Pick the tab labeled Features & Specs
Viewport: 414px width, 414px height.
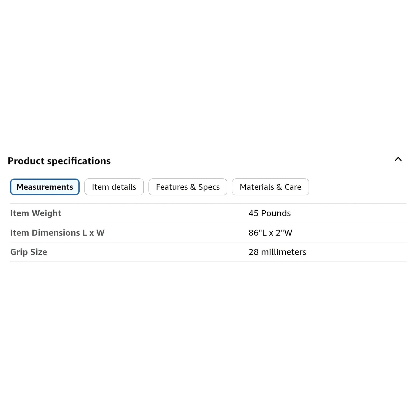click(188, 187)
